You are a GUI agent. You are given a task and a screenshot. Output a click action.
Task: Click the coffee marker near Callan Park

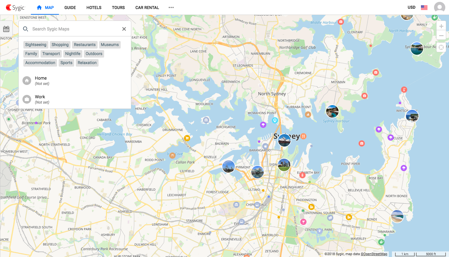tap(172, 155)
